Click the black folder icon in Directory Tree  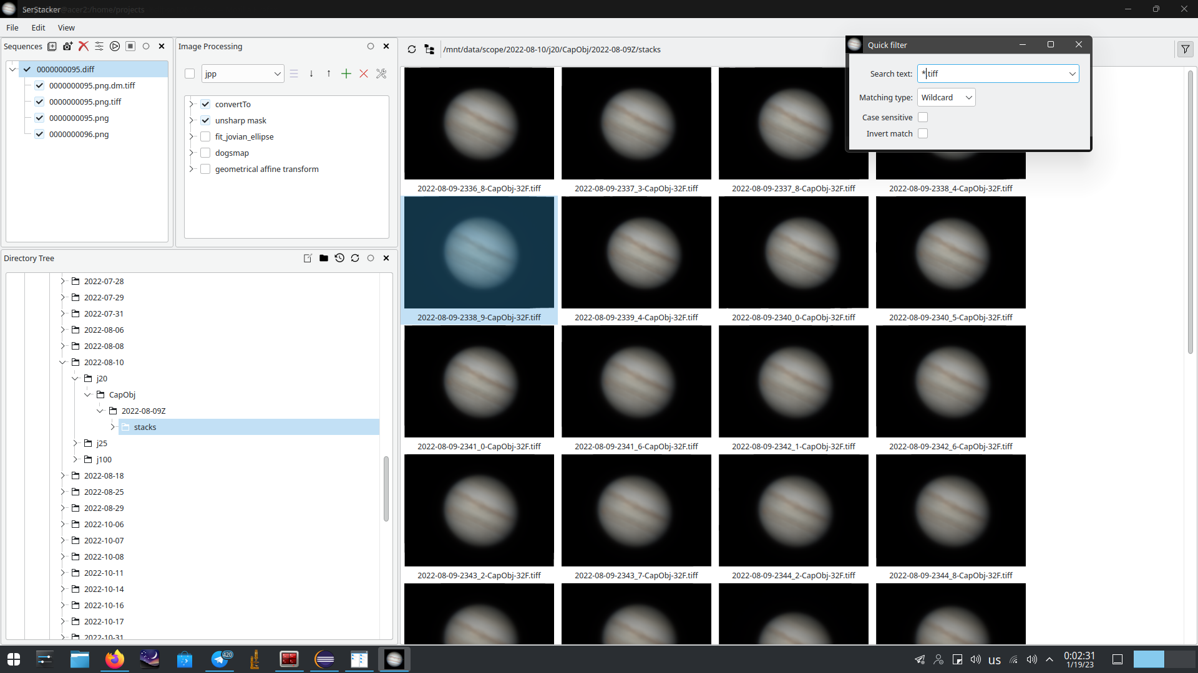(x=323, y=258)
